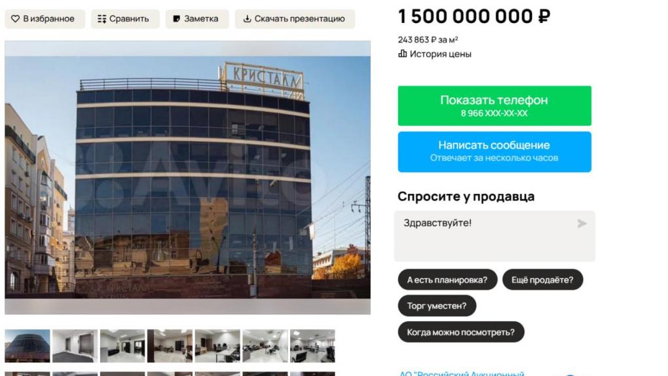Send the message with the arrow icon
The height and width of the screenshot is (376, 668).
click(x=582, y=223)
